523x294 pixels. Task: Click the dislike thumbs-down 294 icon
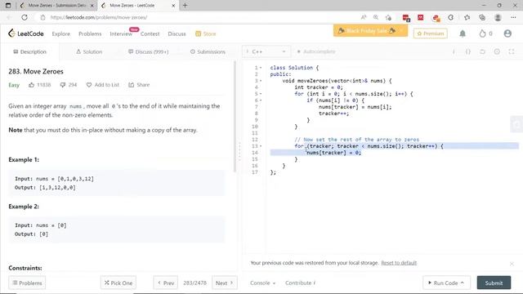point(62,85)
